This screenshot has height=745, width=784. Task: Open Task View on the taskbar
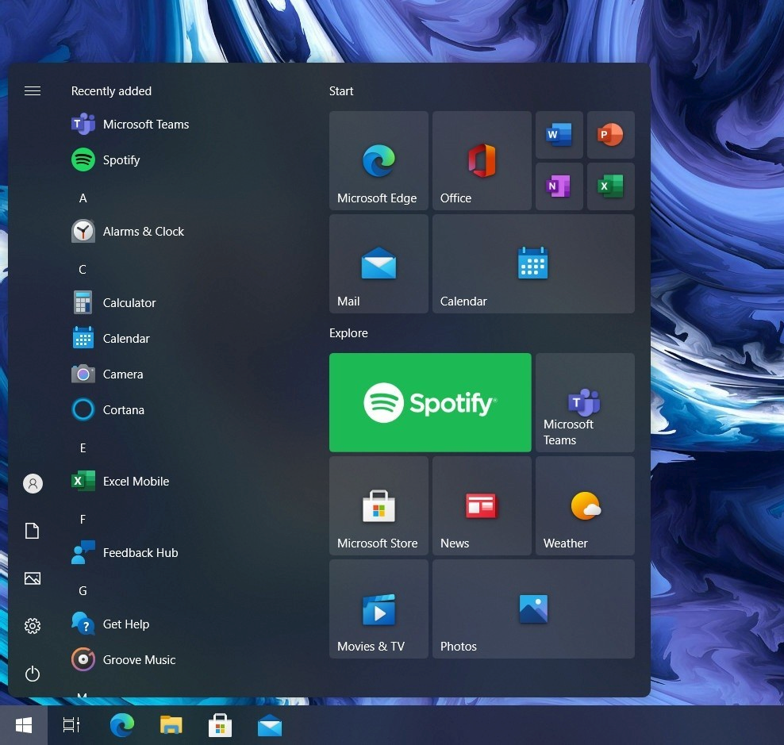[71, 725]
